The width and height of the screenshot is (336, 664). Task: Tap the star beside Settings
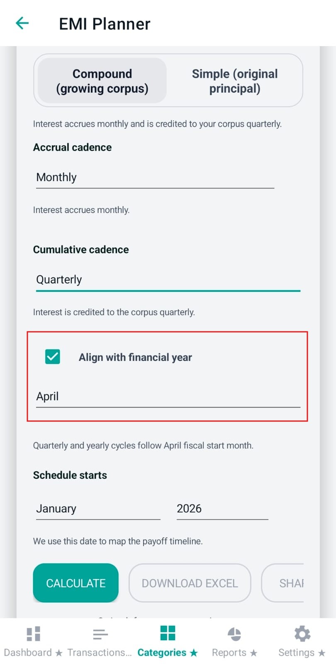click(322, 653)
